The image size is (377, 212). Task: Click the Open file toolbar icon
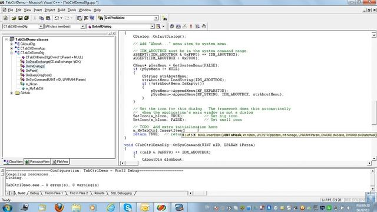[x=14, y=18]
